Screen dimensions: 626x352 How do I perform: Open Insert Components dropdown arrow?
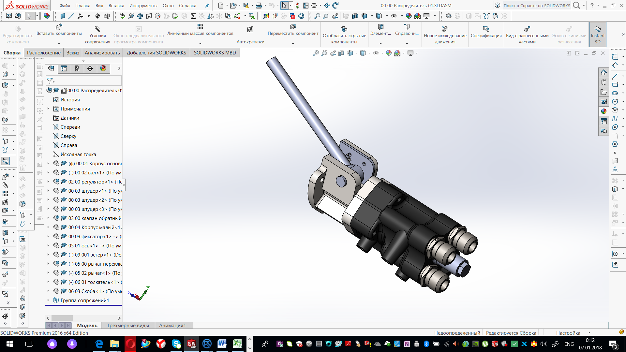tap(59, 43)
